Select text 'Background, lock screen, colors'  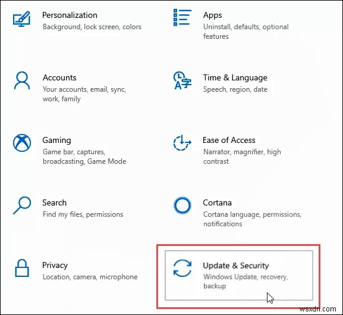(x=92, y=27)
